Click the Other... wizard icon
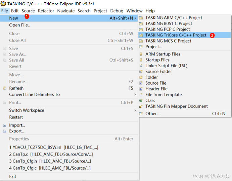 coord(141,114)
